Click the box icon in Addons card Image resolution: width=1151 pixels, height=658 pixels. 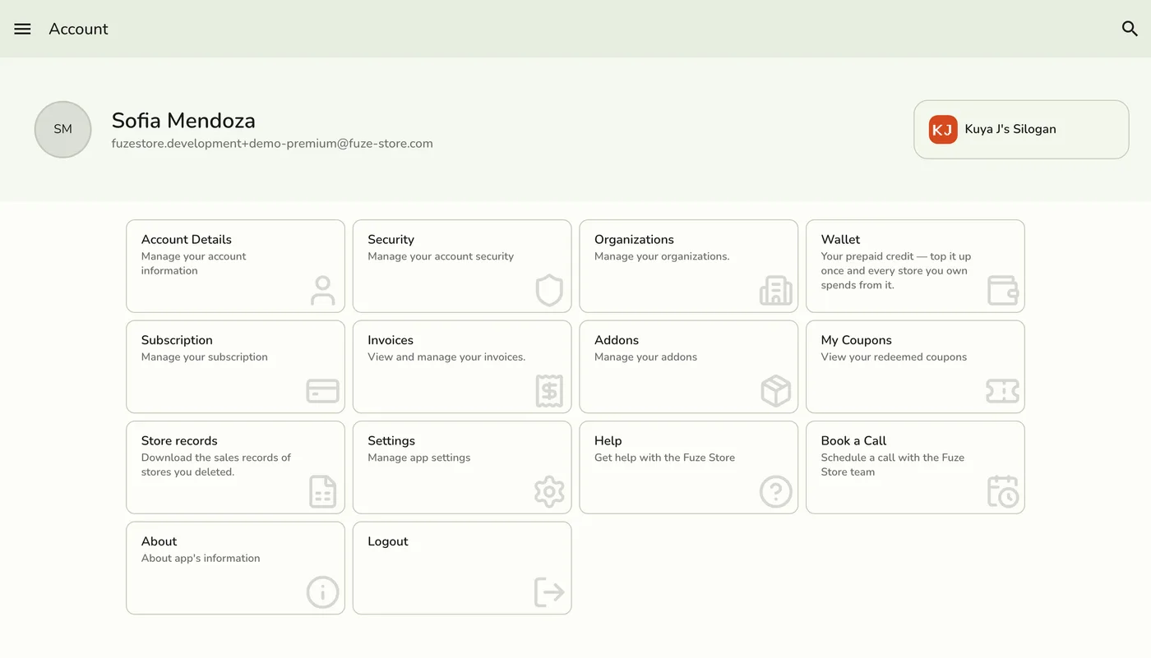775,391
